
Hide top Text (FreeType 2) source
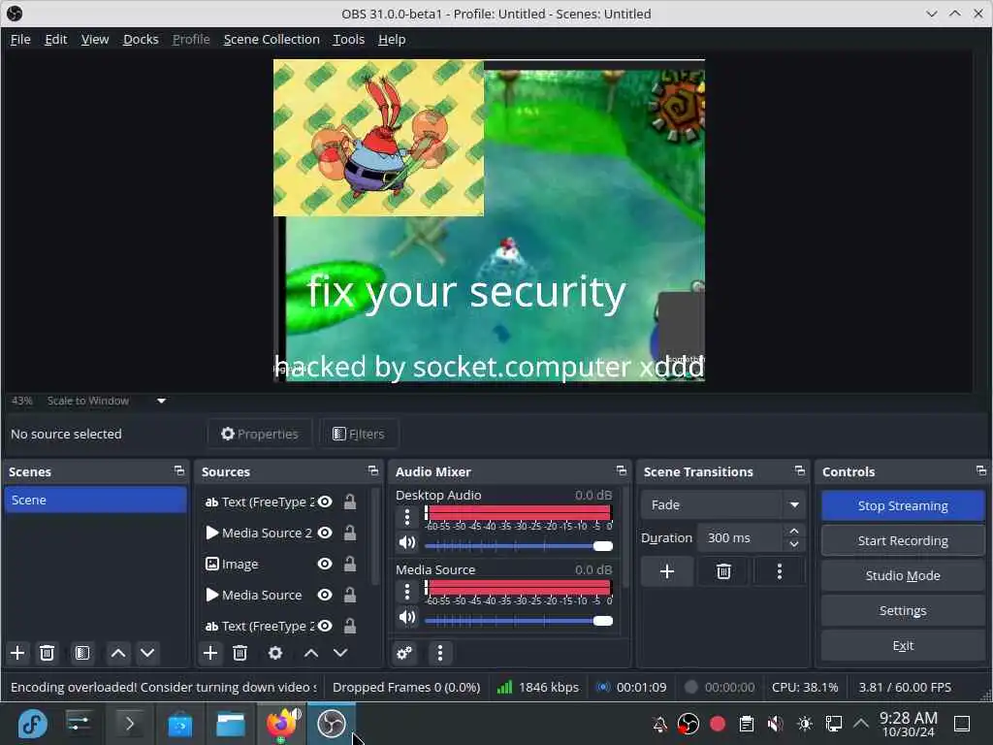point(325,502)
